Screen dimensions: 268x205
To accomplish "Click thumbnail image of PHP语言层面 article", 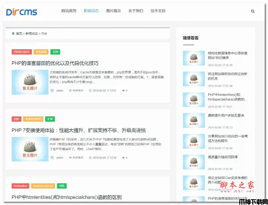I will tap(30, 82).
